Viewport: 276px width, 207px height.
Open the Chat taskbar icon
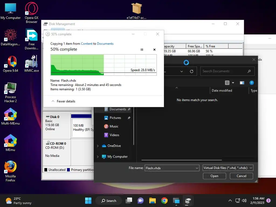point(140,201)
